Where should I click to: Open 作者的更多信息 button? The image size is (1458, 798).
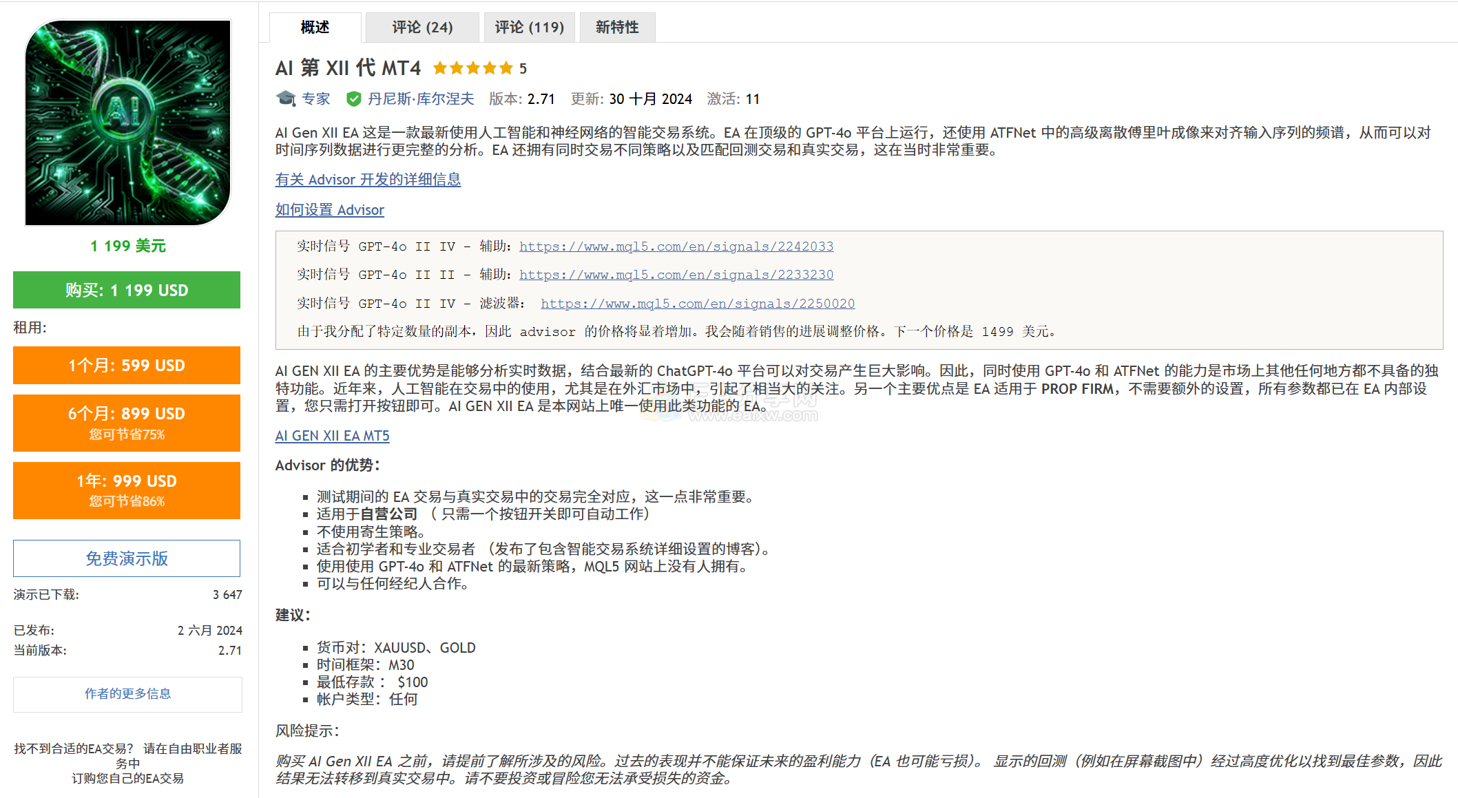pyautogui.click(x=127, y=694)
